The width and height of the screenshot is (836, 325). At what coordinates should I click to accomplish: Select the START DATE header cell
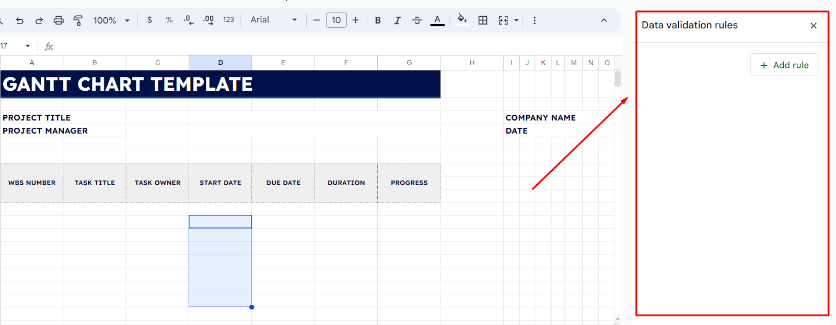tap(220, 183)
